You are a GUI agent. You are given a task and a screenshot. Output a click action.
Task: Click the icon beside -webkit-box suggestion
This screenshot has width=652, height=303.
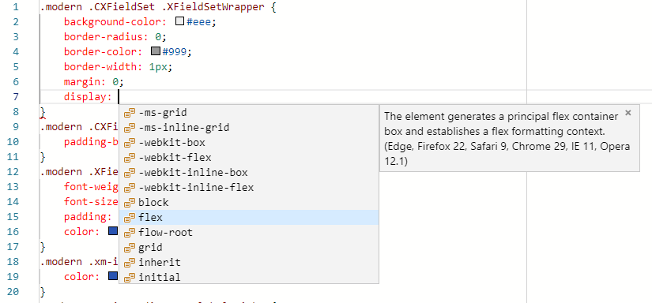click(x=130, y=143)
